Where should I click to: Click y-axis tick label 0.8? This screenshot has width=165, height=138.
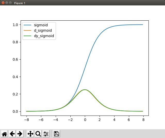point(15,42)
